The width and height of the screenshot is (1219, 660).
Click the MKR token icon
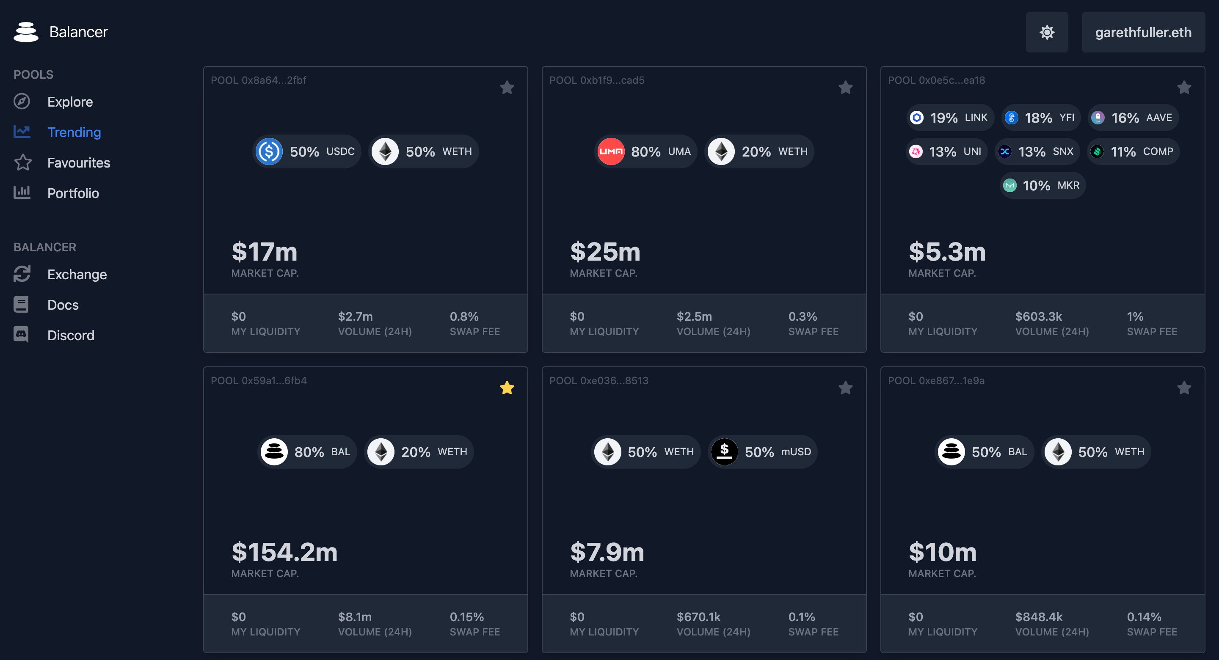[x=1009, y=185]
